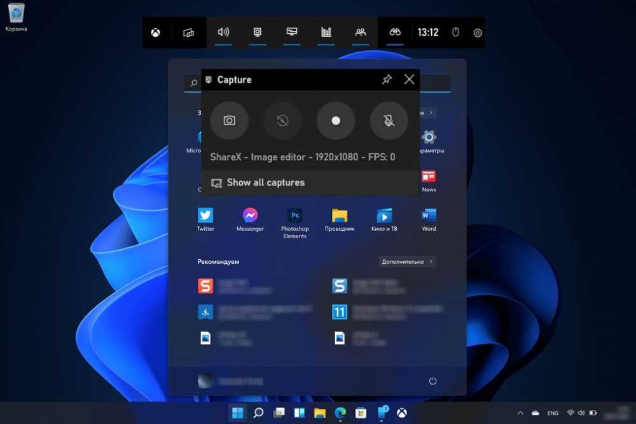
Task: Open the Twitter app in Start menu
Action: click(x=205, y=220)
